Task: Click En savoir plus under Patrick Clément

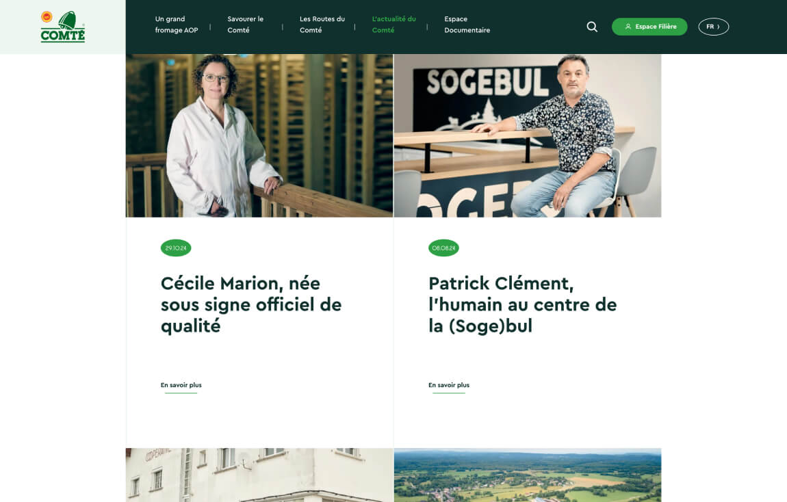Action: point(449,386)
